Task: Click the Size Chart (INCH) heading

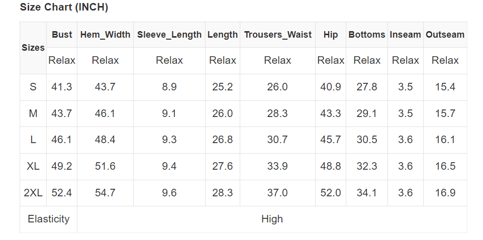Action: tap(64, 8)
